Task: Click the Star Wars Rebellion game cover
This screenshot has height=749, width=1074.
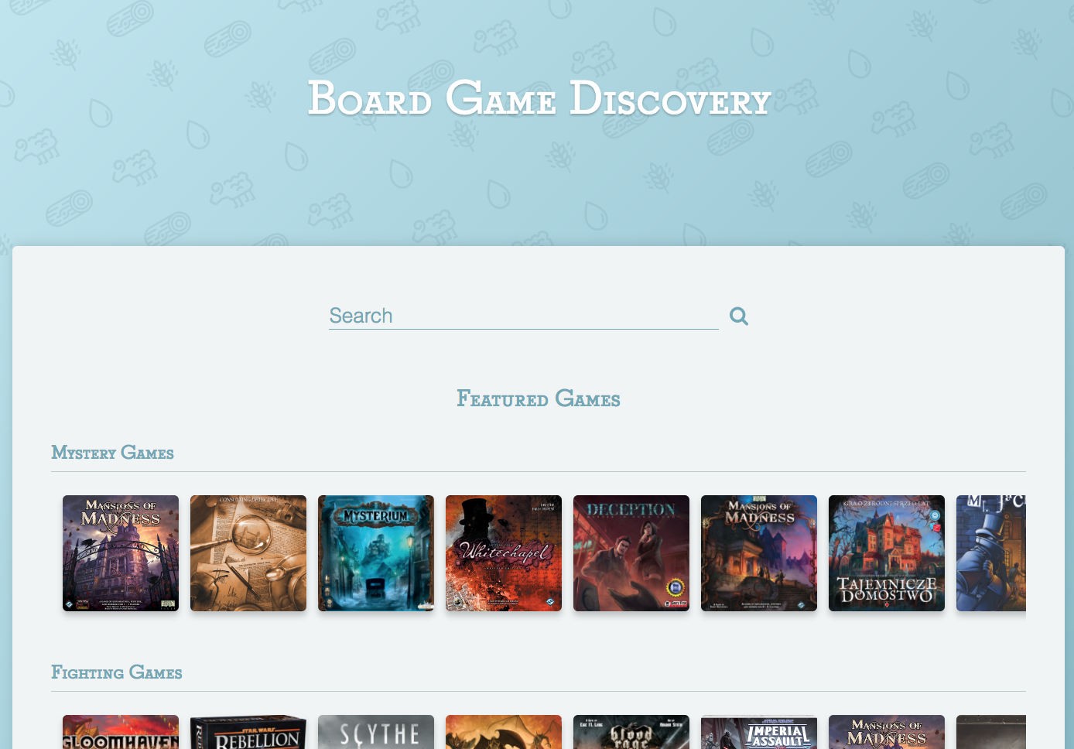Action: click(x=248, y=732)
